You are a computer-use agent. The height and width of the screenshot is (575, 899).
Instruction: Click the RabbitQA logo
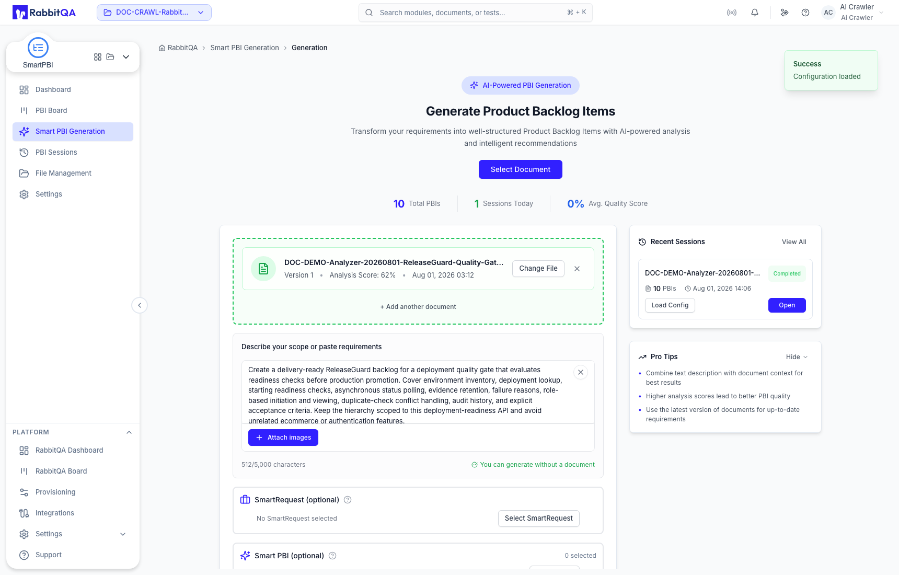tap(44, 13)
